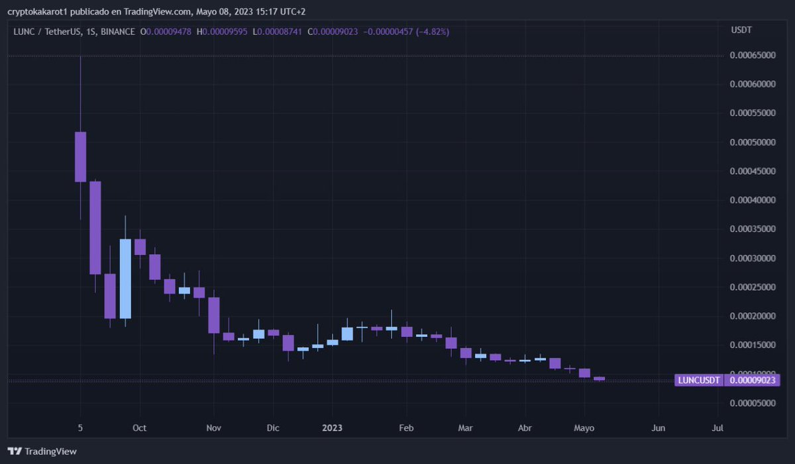795x464 pixels.
Task: Click the 0.00050000 price axis label
Action: point(753,142)
